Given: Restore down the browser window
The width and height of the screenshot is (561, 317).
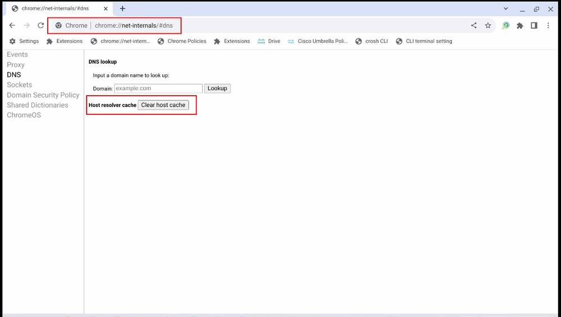Looking at the screenshot, I should click(x=536, y=10).
